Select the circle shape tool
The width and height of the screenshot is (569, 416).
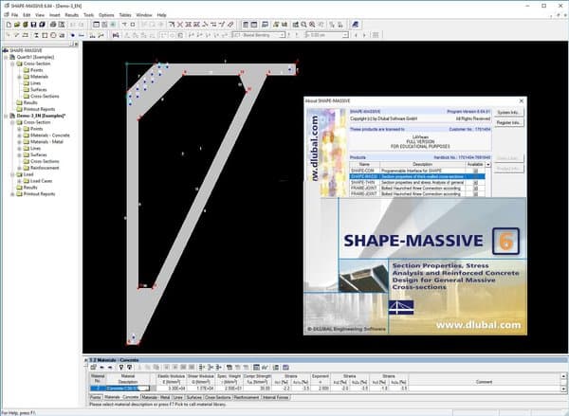click(x=53, y=35)
